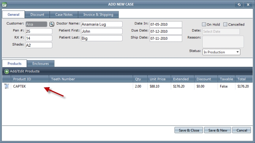This screenshot has width=255, height=143.
Task: Click the Cancel button
Action: coord(242,130)
